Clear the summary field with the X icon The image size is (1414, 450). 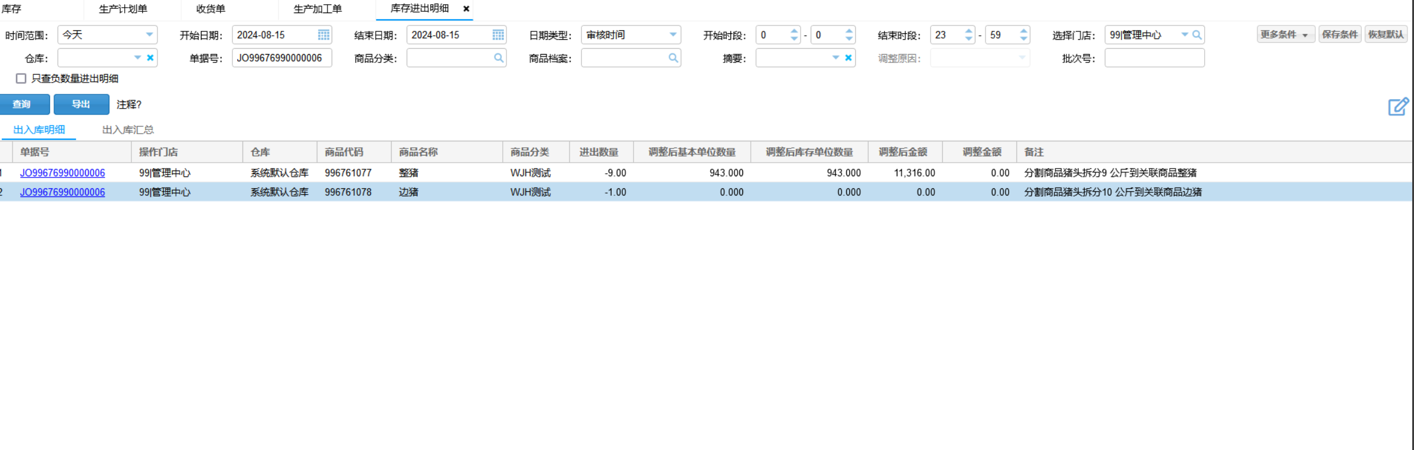[848, 58]
